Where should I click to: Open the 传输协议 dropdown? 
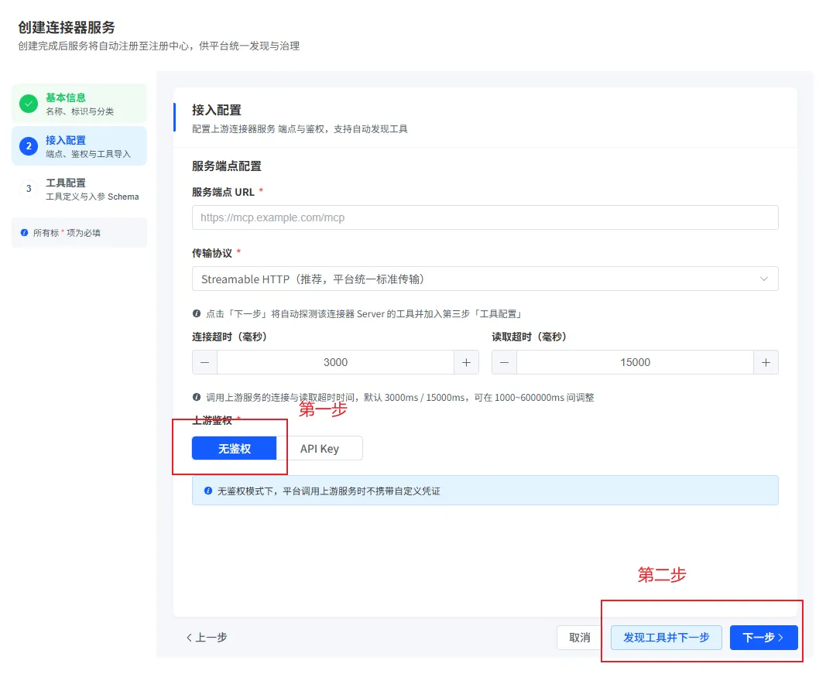point(485,279)
